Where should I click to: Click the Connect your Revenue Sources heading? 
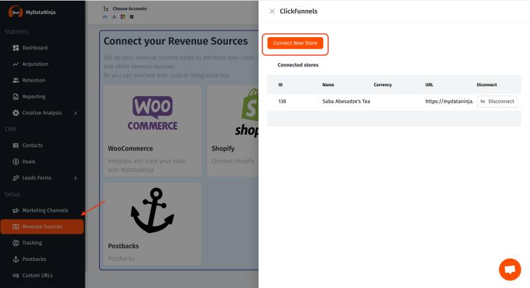pyautogui.click(x=176, y=41)
